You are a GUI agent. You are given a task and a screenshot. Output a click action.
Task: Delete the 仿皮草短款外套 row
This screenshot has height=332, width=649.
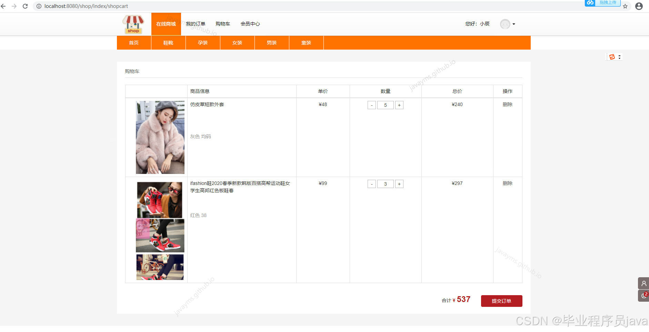coord(507,104)
